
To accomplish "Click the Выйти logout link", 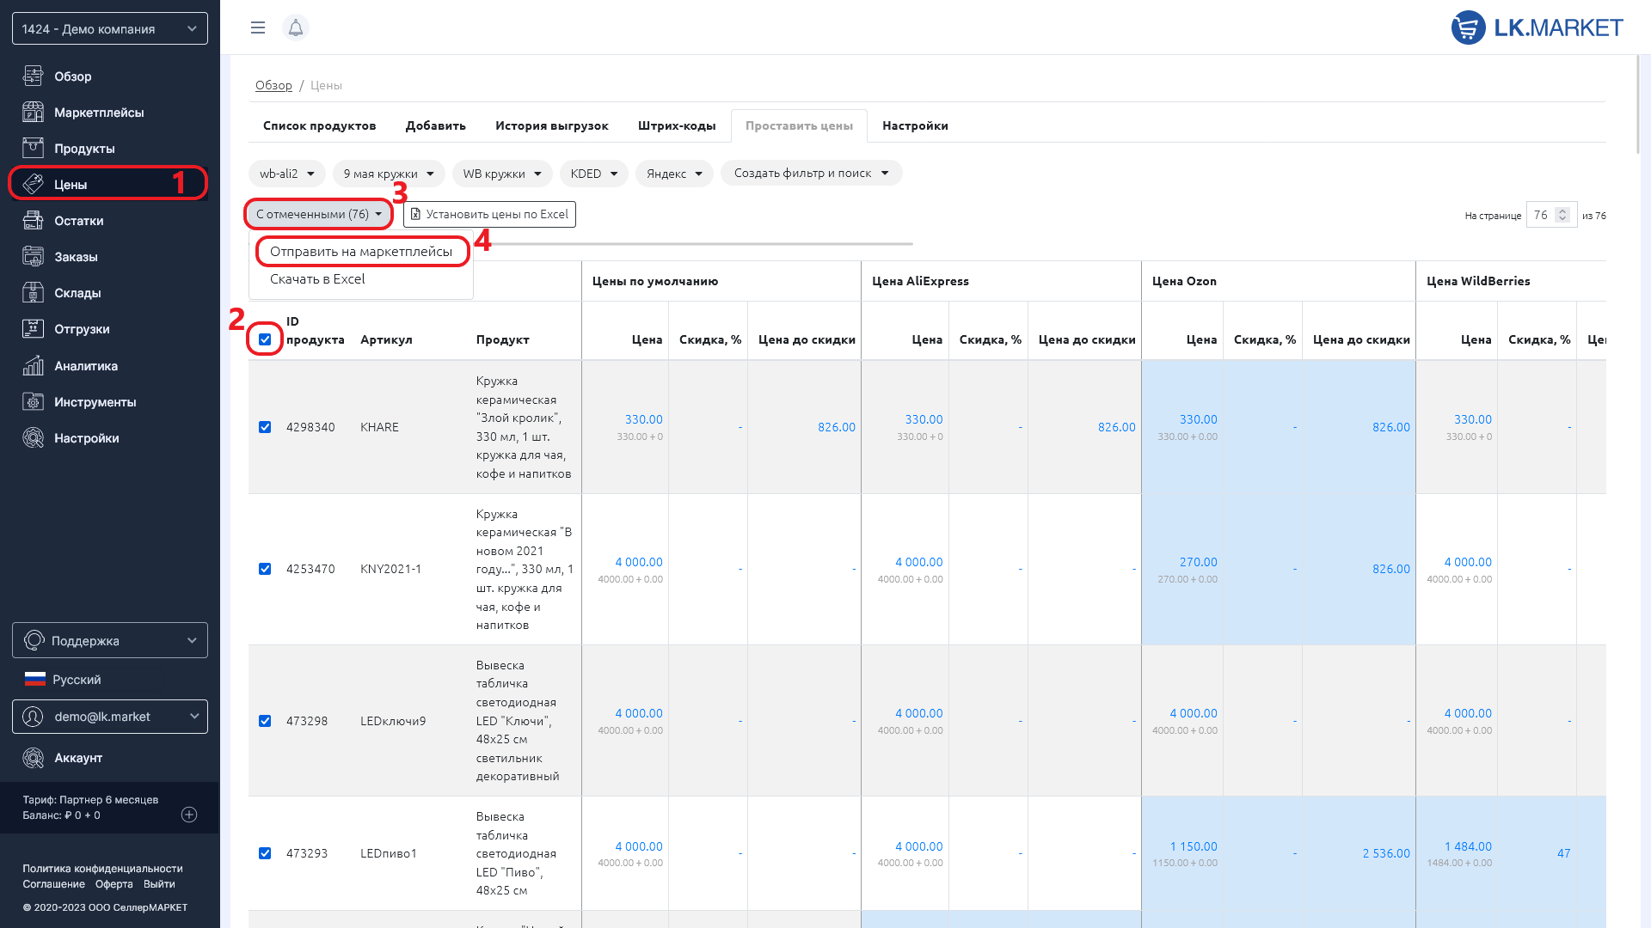I will coord(159,884).
